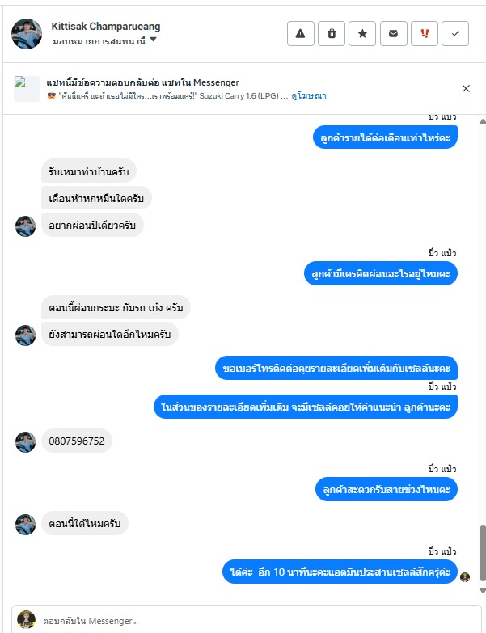Viewport: 486px width, 633px height.
Task: Mark conversation with the star icon
Action: [362, 33]
